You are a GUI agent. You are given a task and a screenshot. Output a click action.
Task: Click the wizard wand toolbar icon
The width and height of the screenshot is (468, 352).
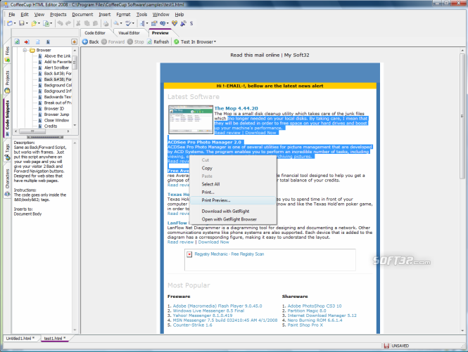183,23
